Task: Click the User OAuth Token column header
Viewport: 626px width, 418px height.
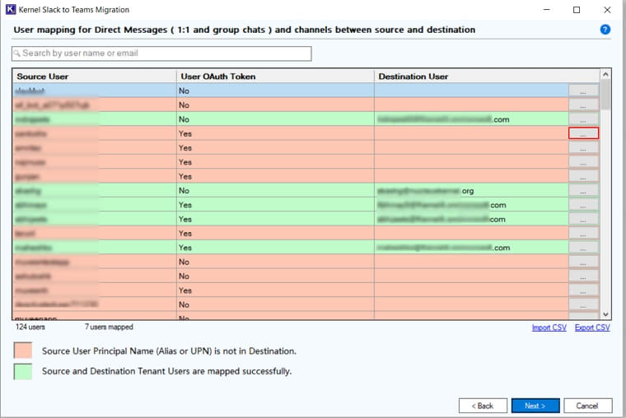Action: tap(275, 77)
